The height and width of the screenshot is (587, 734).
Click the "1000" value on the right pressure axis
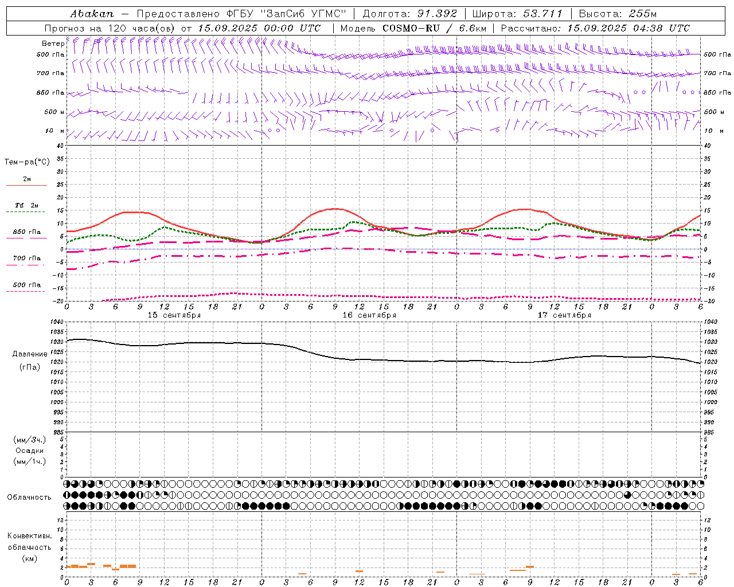[710, 402]
